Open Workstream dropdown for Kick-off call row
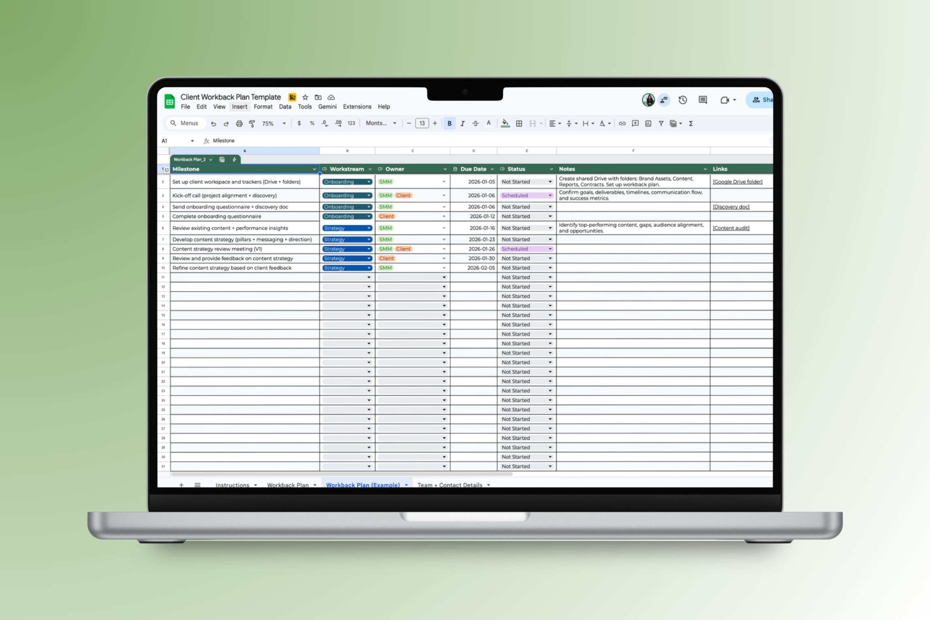This screenshot has height=620, width=930. [x=369, y=195]
